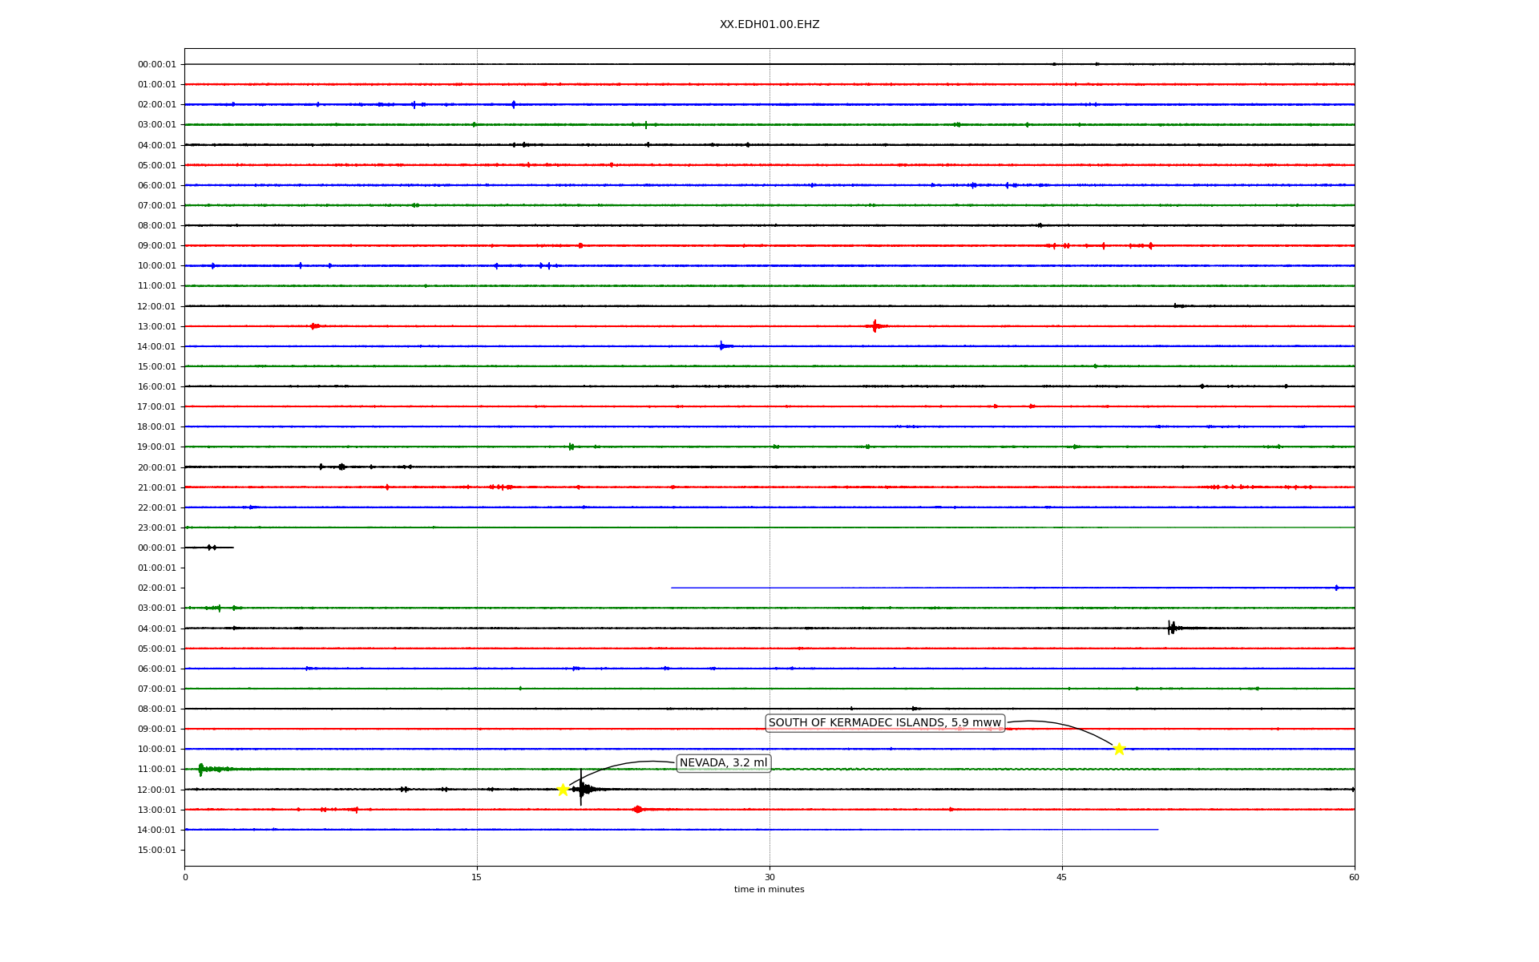Image resolution: width=1539 pixels, height=962 pixels.
Task: Click the left end of the partial blue 02:00:01 trace
Action: [673, 588]
